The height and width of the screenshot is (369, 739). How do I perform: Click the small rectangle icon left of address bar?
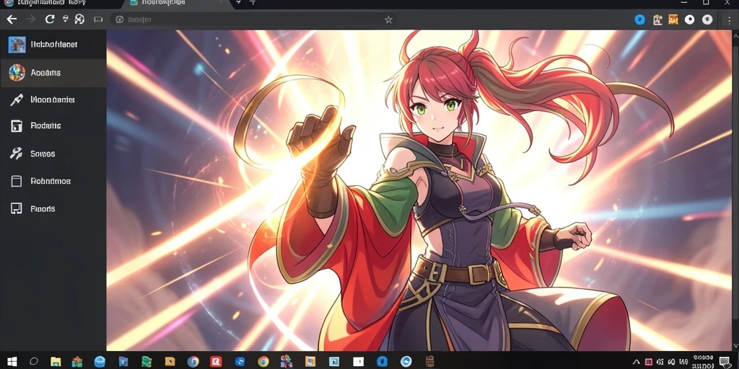click(98, 19)
